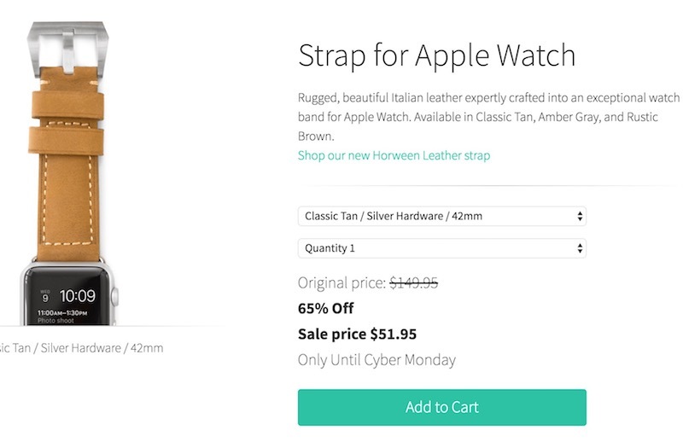Click the watch digital crown in the image
This screenshot has width=683, height=442.
pyautogui.click(x=114, y=297)
